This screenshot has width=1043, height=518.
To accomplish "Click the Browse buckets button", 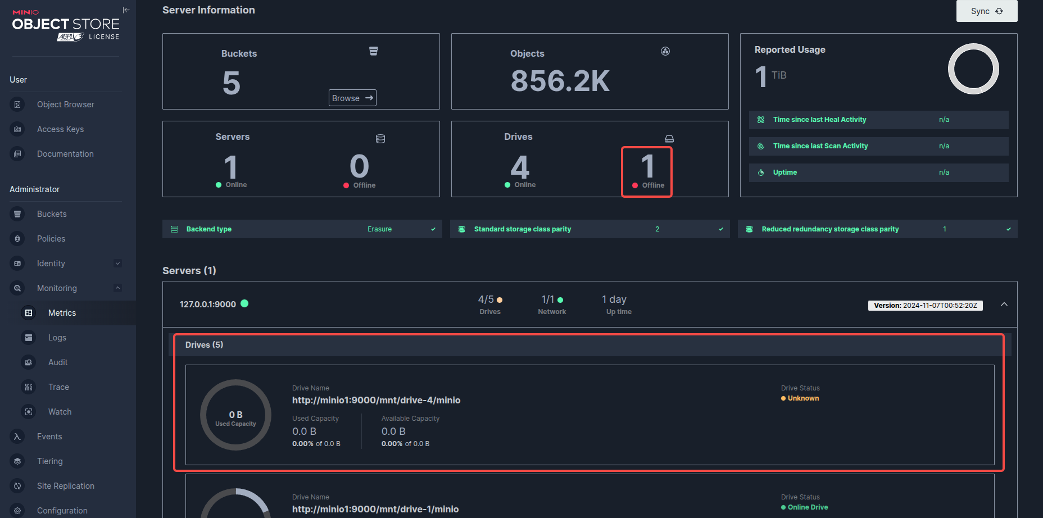I will click(352, 98).
